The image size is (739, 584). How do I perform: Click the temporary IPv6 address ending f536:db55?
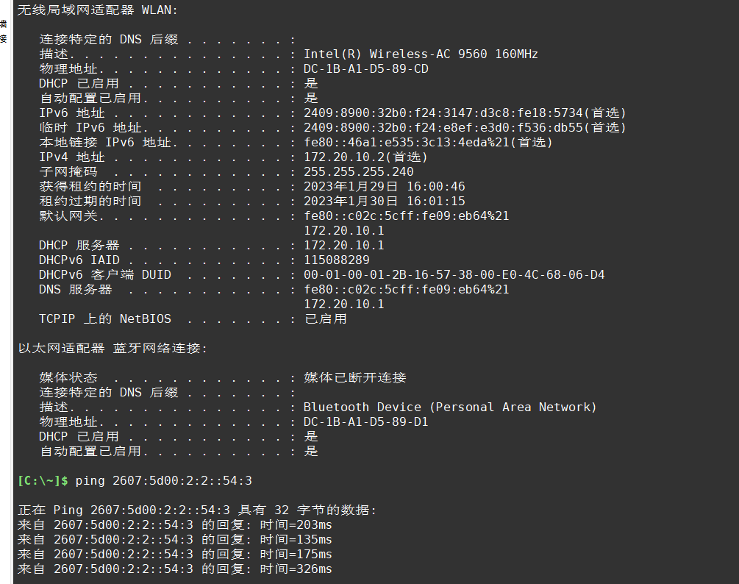[x=465, y=128]
